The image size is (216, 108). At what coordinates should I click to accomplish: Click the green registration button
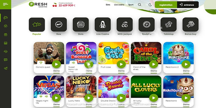(x=166, y=5)
